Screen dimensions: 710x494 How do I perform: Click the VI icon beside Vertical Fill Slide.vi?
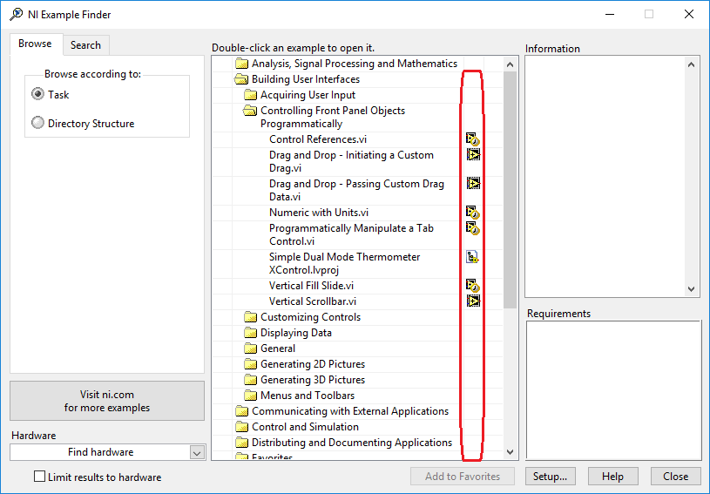pos(473,286)
